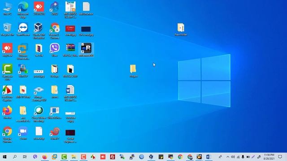
Task: Switch to AnyDesk in the taskbar
Action: 103,157
